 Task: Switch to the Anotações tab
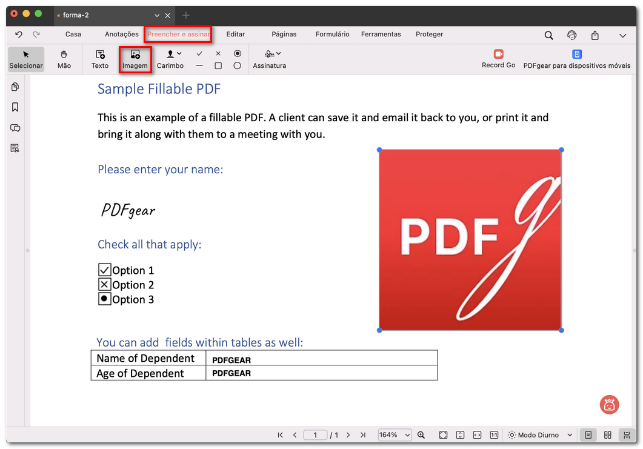(122, 35)
